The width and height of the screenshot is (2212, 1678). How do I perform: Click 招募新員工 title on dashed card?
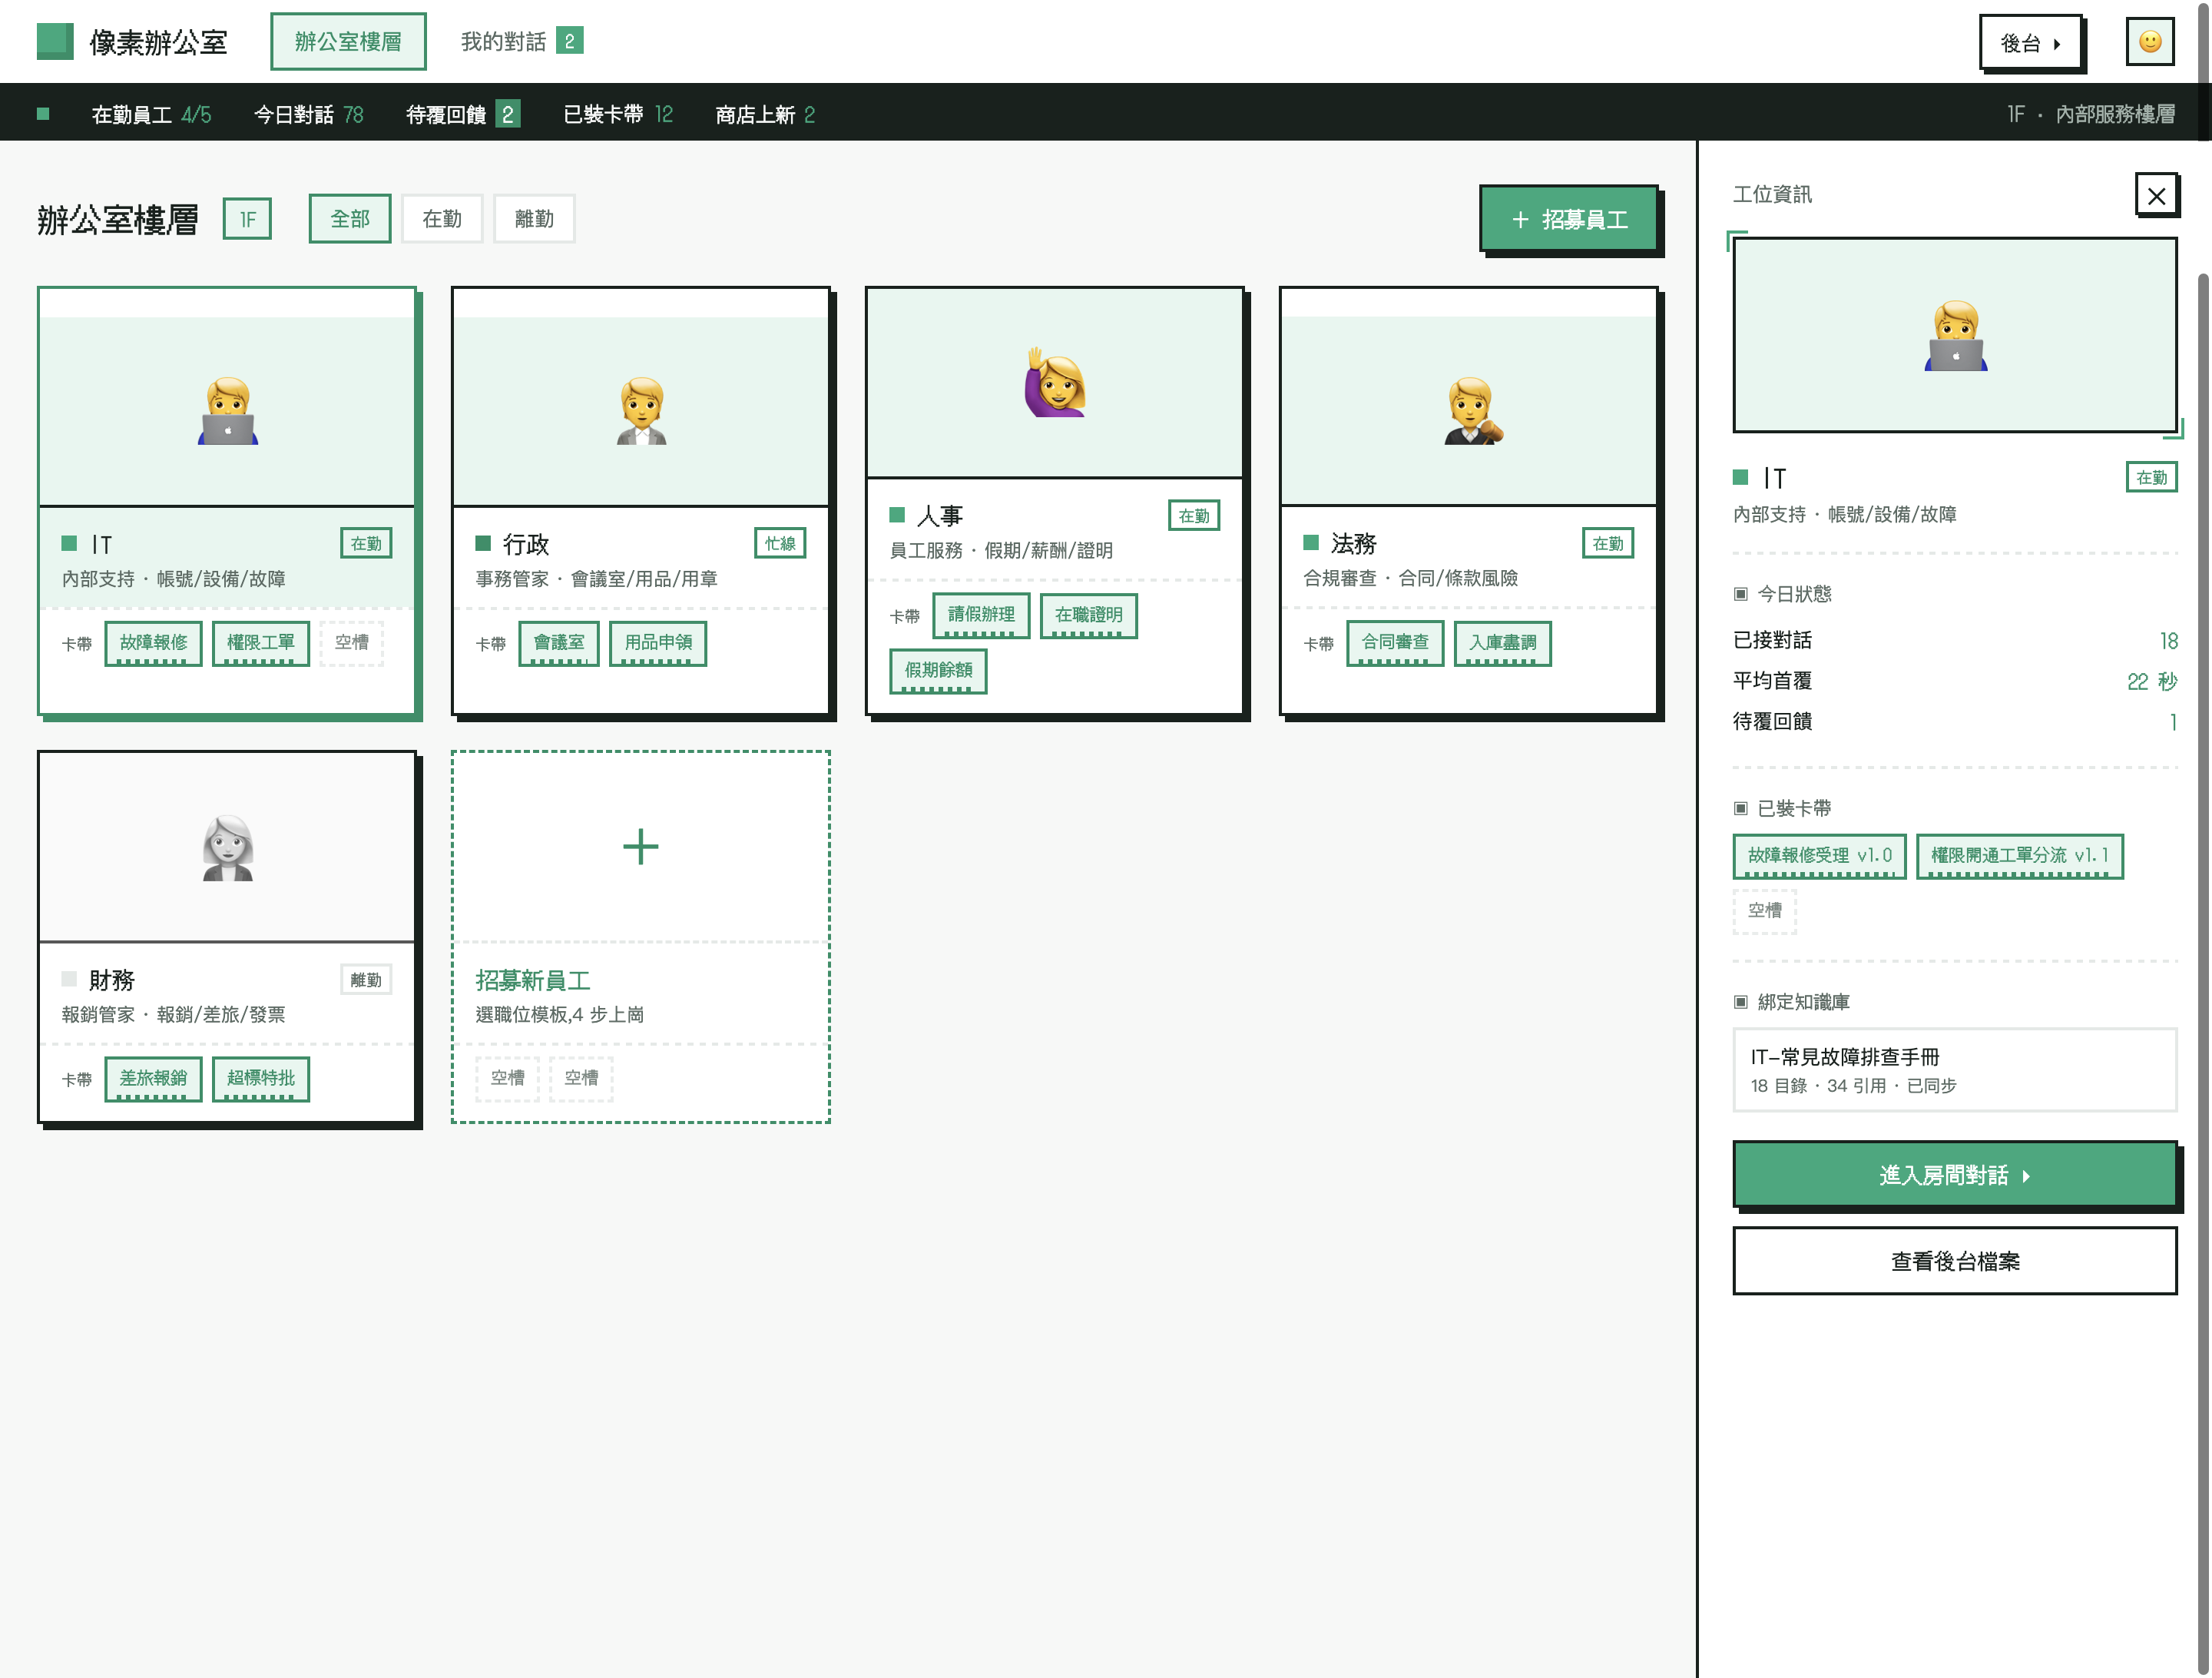click(533, 980)
